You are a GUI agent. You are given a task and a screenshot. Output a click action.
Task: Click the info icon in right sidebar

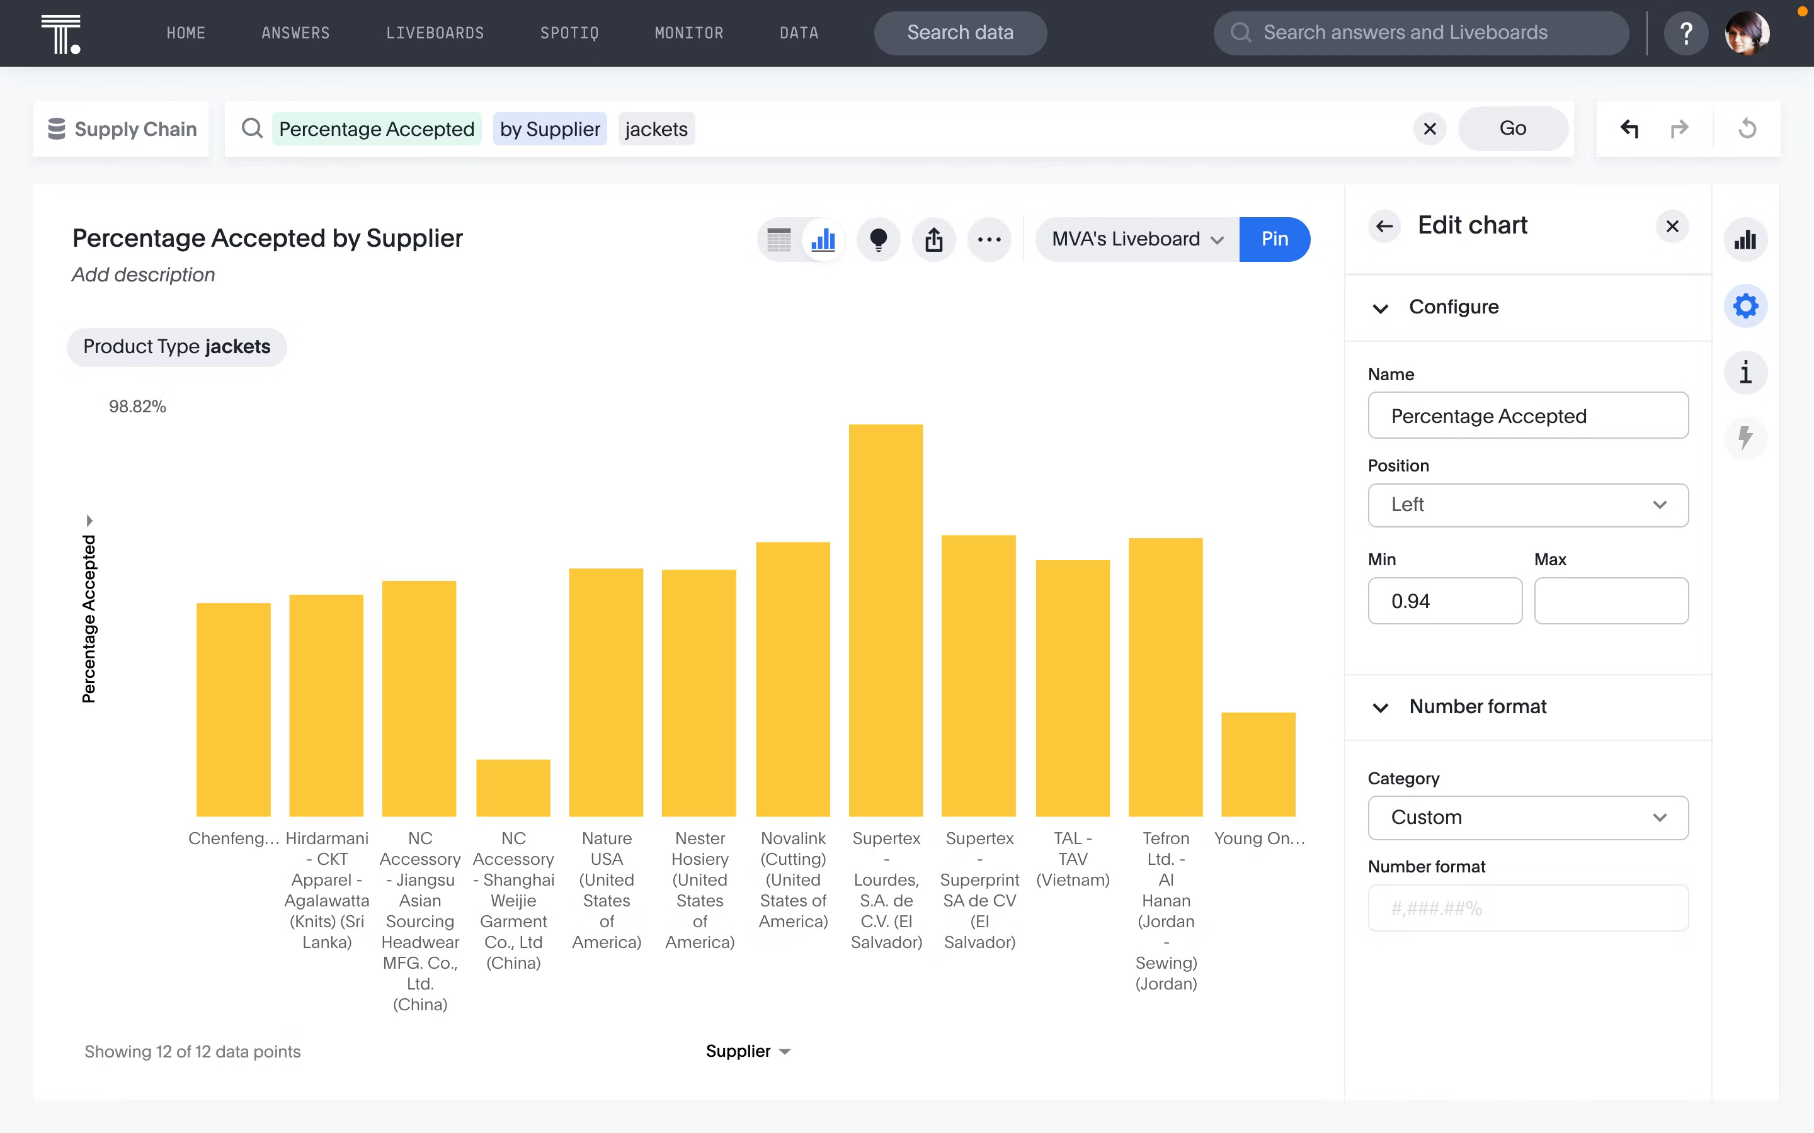(1746, 372)
